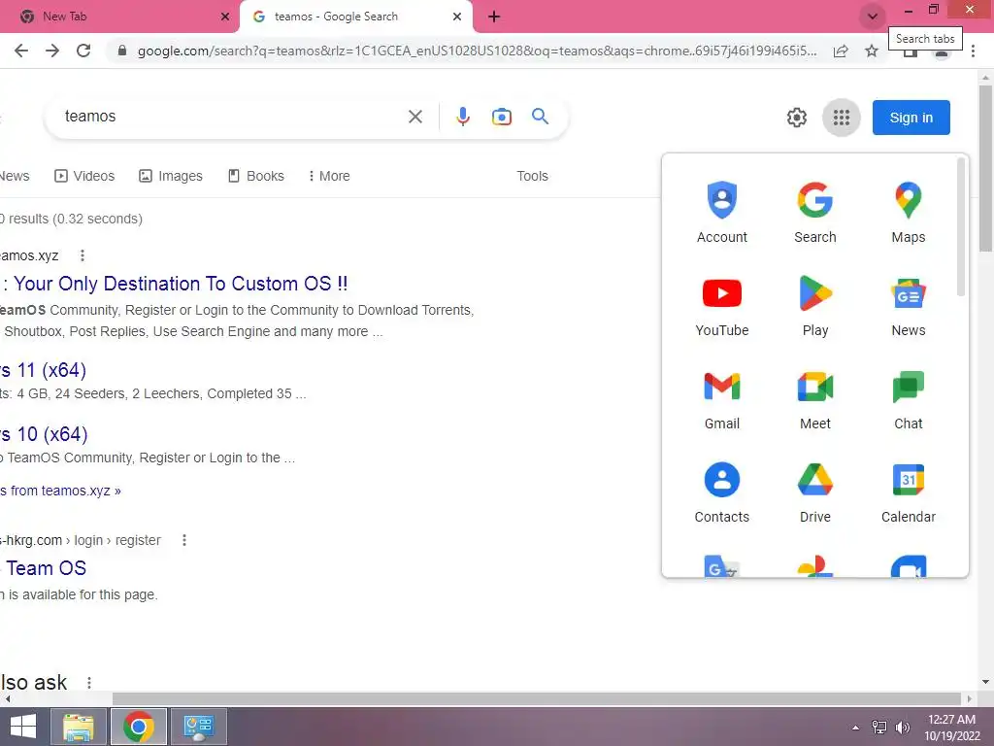
Task: Open Google Meet from the apps grid
Action: coord(814,399)
